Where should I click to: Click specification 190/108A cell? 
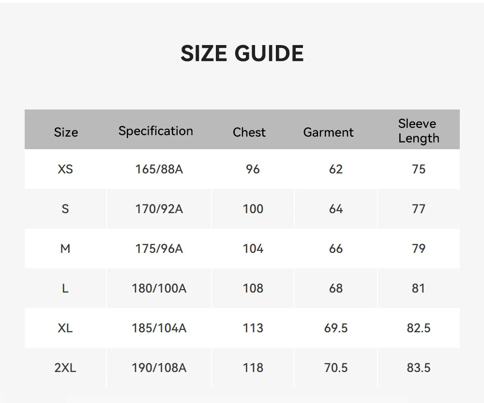click(159, 368)
